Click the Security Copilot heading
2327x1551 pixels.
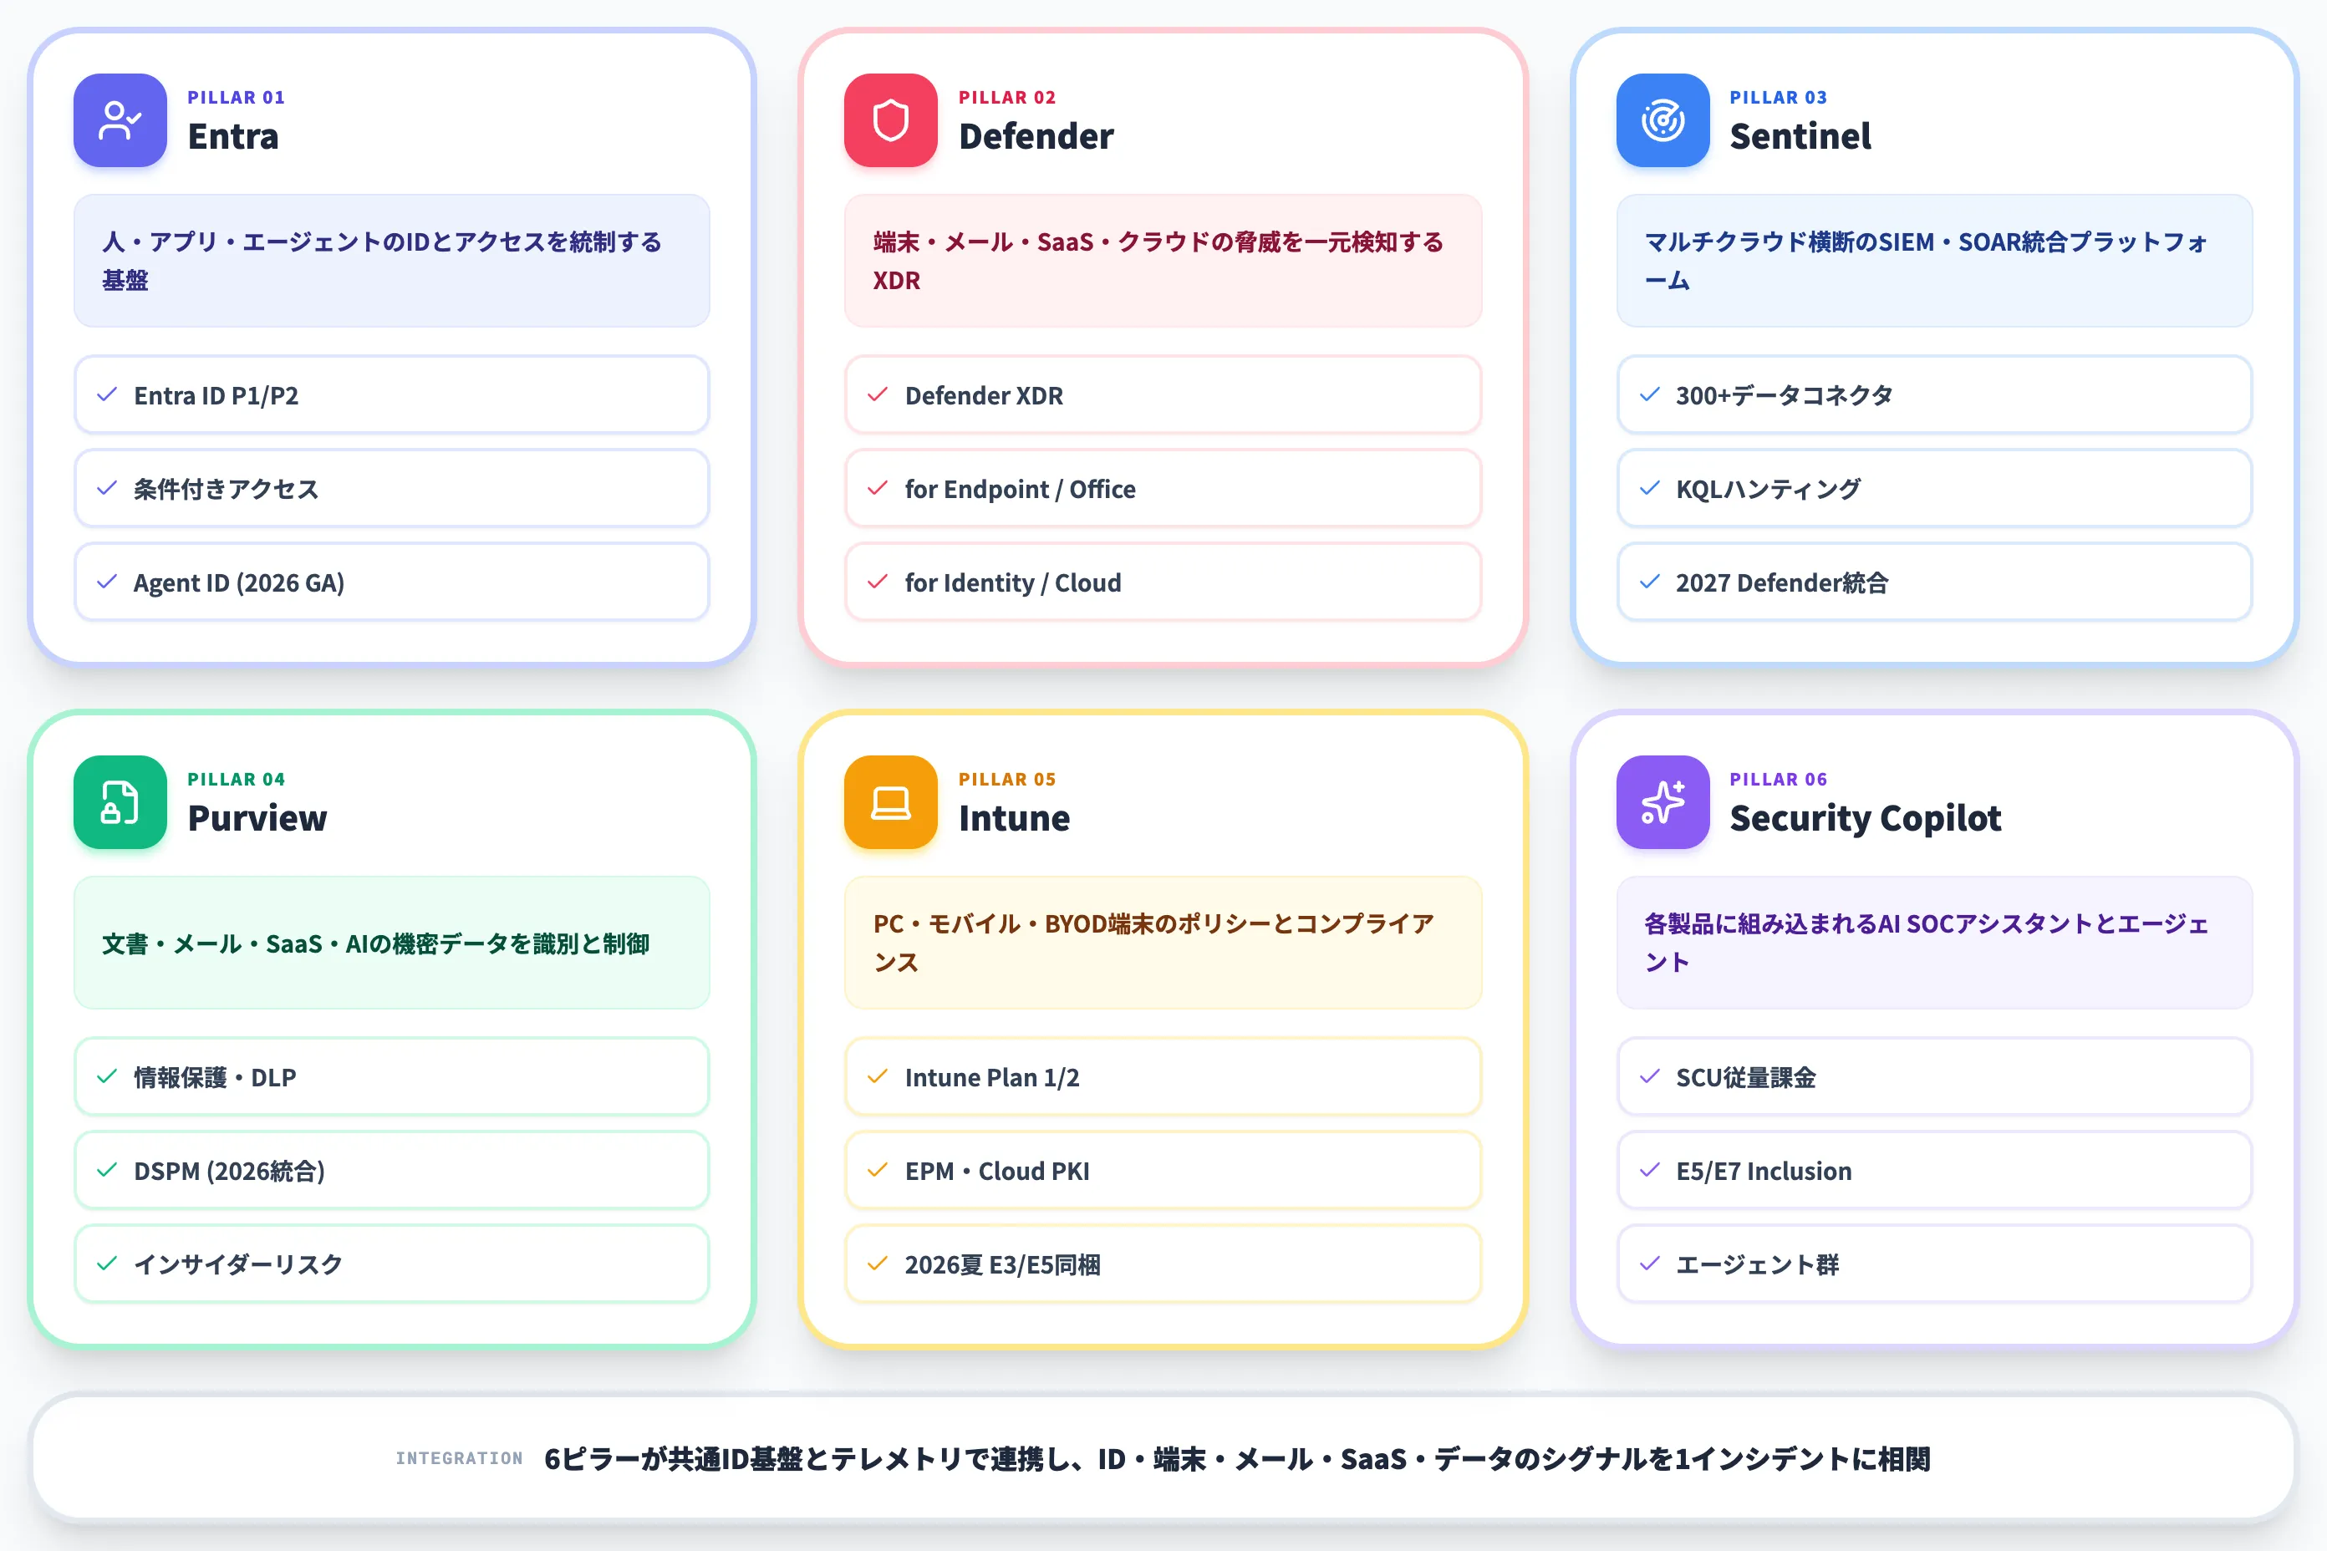1865,818
